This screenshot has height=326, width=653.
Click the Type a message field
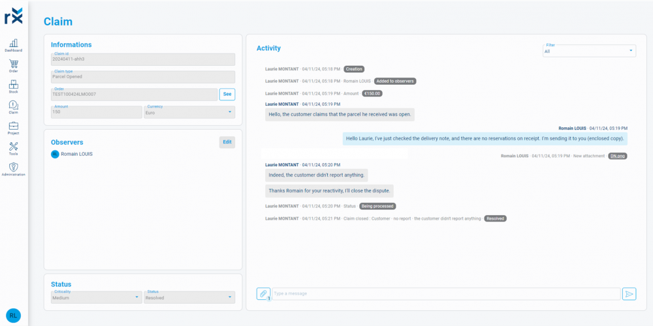445,294
